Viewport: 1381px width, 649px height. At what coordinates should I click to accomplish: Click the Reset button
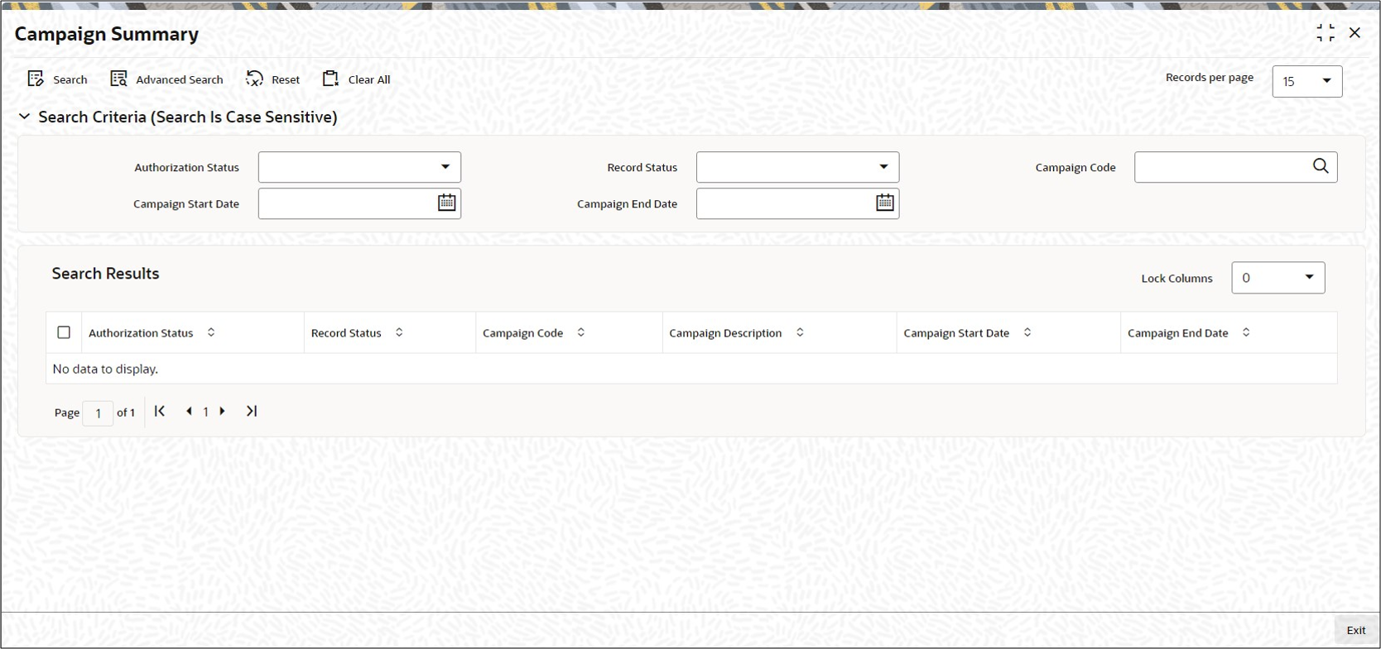273,79
